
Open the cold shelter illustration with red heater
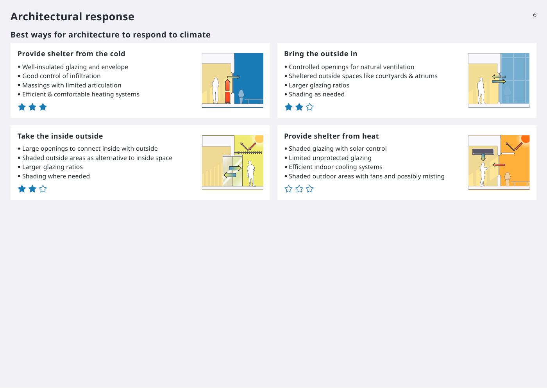(232, 80)
